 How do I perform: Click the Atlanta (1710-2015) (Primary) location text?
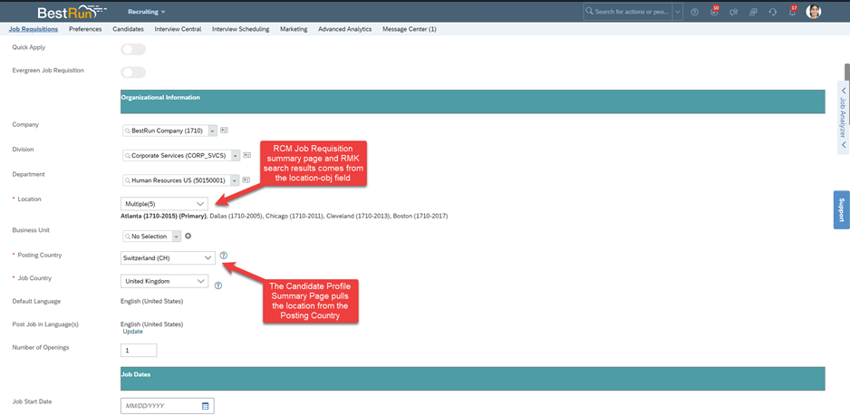tap(164, 216)
